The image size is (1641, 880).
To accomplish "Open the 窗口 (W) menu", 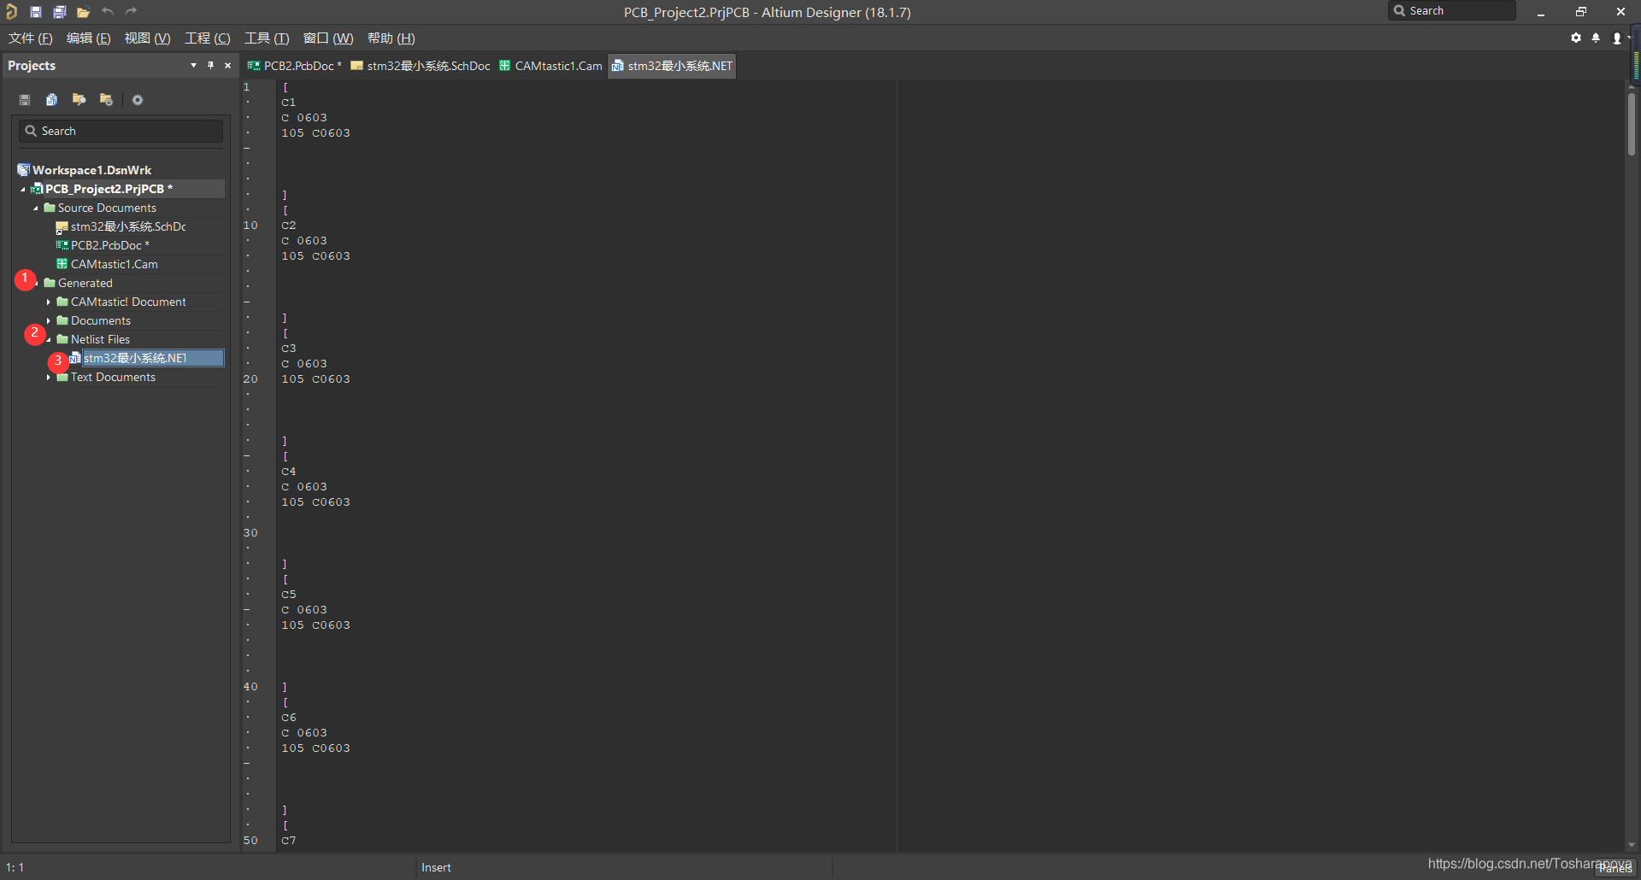I will coord(328,38).
